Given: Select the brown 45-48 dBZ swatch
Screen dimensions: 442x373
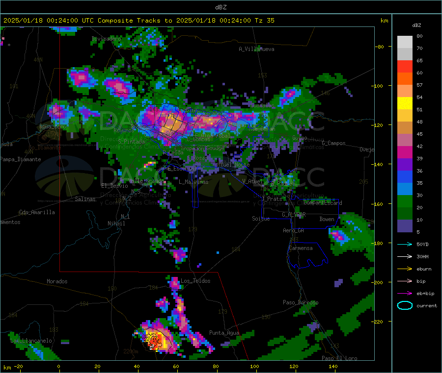Looking at the screenshot, I should coord(405,128).
